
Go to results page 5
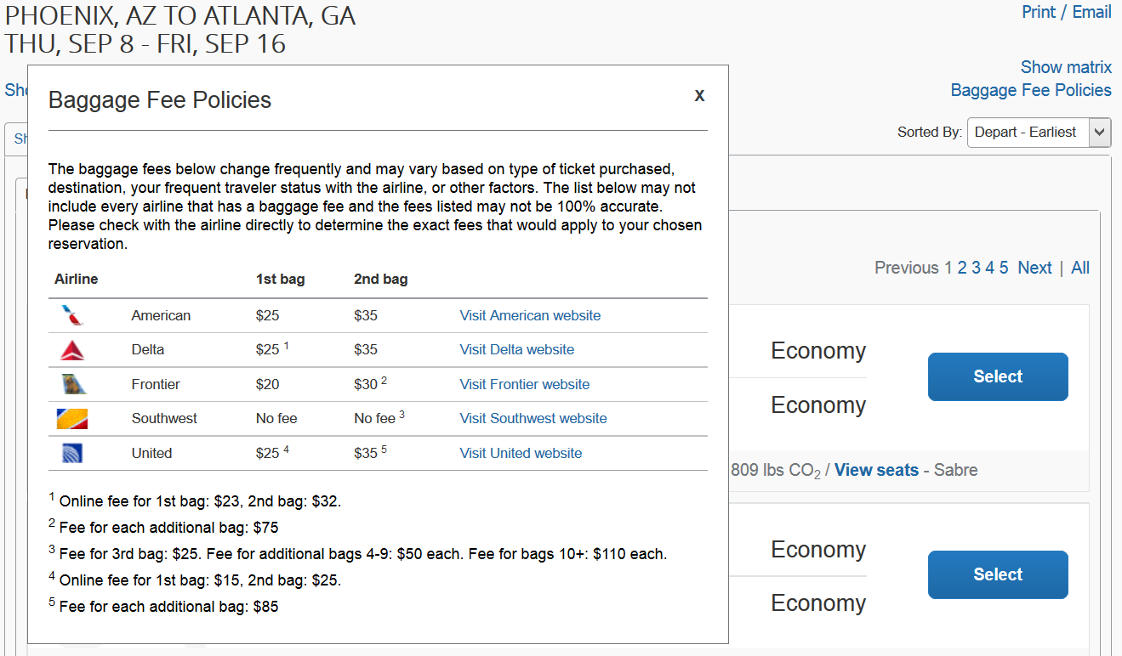1004,269
